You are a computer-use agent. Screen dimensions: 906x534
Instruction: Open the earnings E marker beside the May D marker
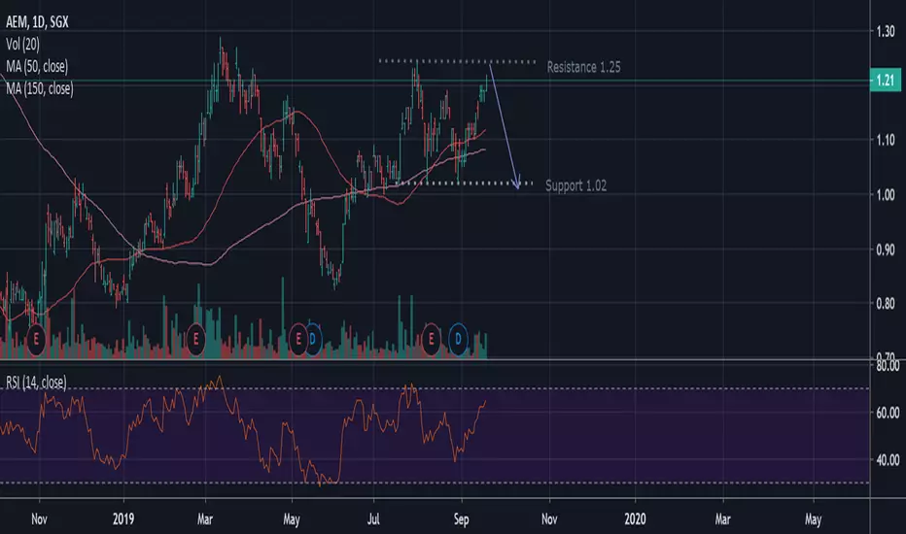(298, 339)
